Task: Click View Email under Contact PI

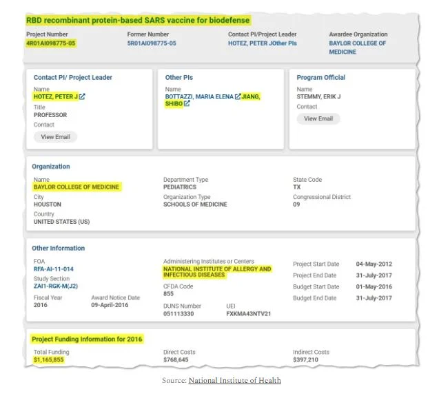Action: click(x=55, y=137)
